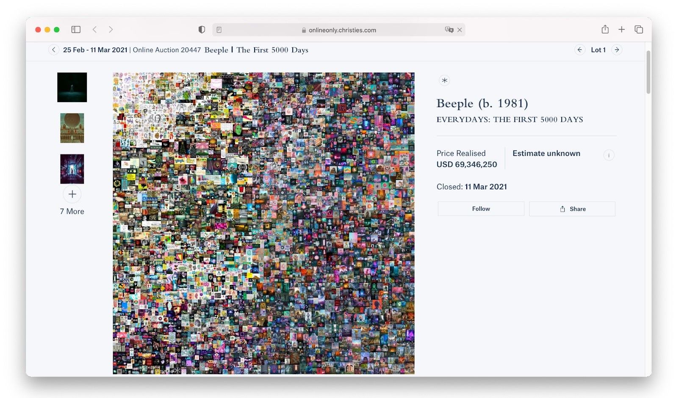Viewport: 676px width, 398px height.
Task: Go forward with Safari's forward arrow
Action: (x=111, y=30)
